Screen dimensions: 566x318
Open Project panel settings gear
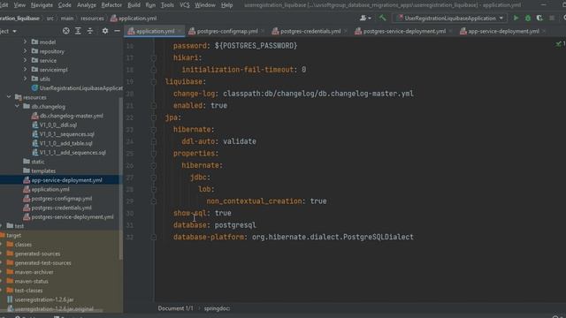click(105, 31)
